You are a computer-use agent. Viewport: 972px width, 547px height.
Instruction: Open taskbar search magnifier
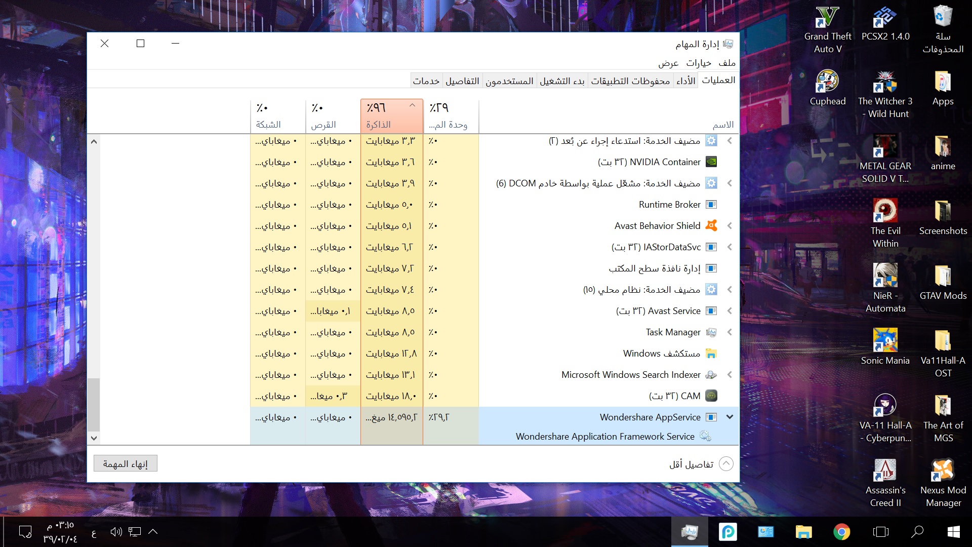(917, 532)
